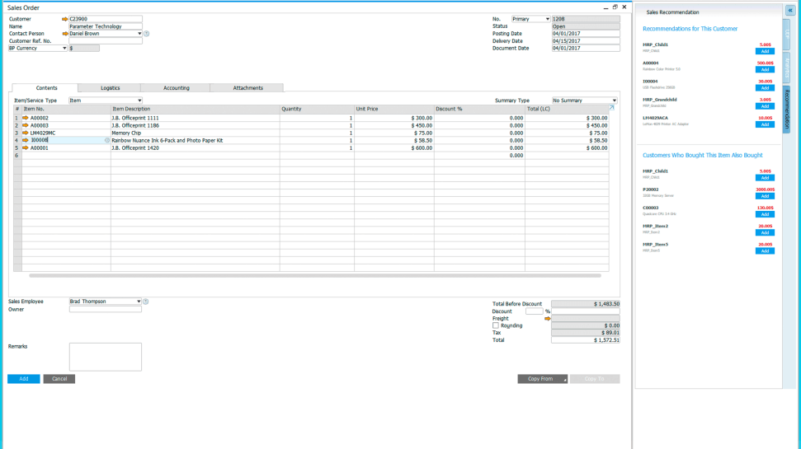
Task: Enable the Rounding checkbox
Action: coord(496,325)
